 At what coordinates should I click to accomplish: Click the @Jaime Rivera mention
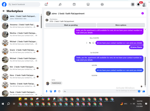pos(136,47)
